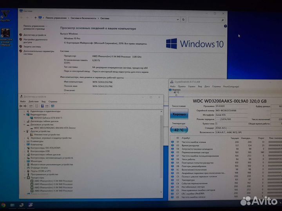Click the Переназначенные сектора attribute row
Screen dimensions: 282x211
[x=226, y=152]
